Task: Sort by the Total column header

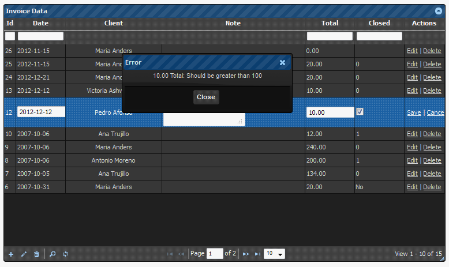Action: (x=330, y=23)
